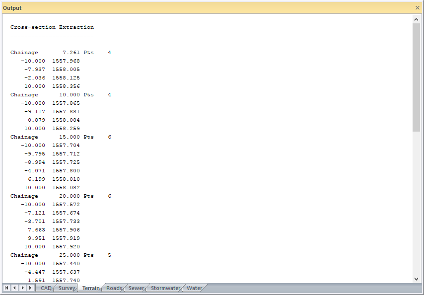Jump to the first output tab
Screen dimensions: 424x295
tap(6, 288)
